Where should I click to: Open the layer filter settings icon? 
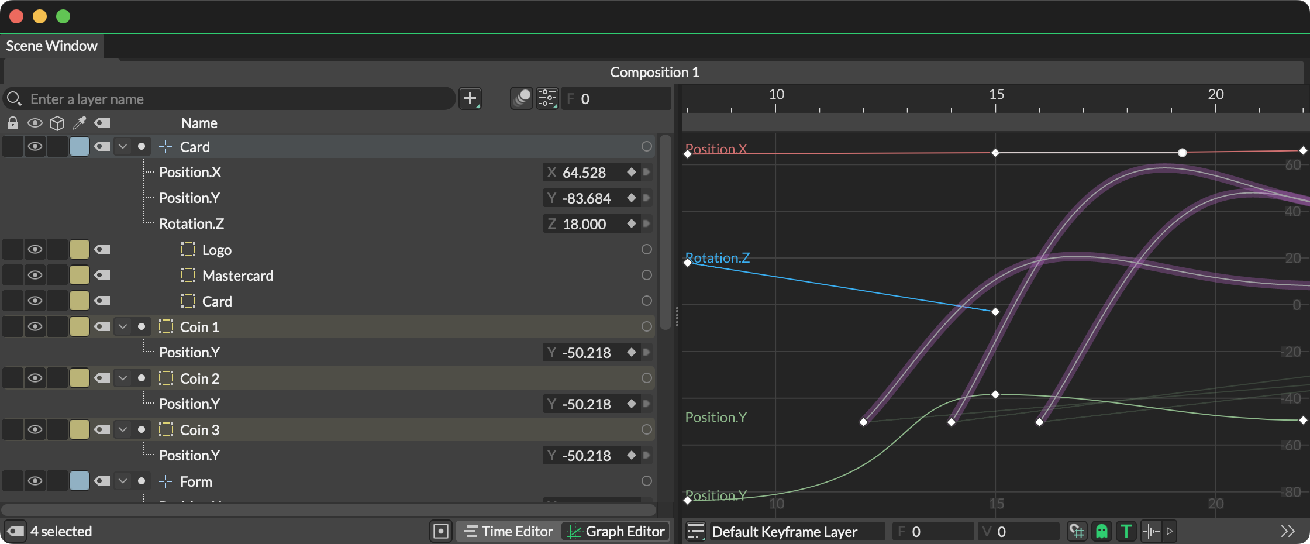[547, 98]
